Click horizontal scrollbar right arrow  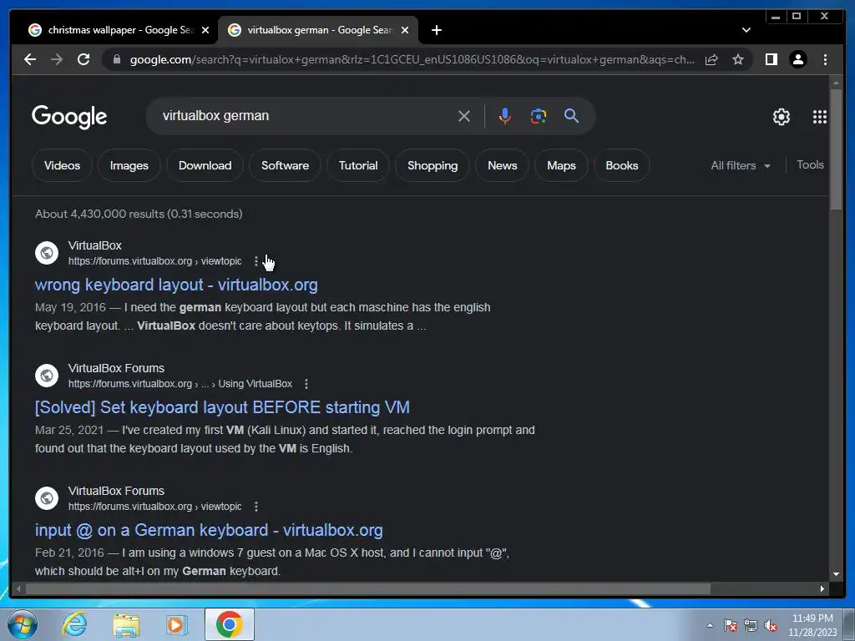822,588
